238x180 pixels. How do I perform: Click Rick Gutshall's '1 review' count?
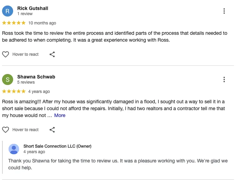(x=25, y=14)
